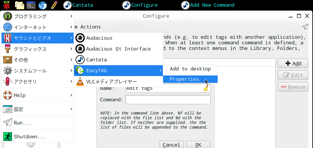Open the terminal from the panel

[x=31, y=5]
